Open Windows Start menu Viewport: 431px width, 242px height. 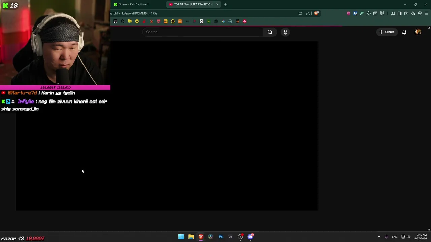181,237
